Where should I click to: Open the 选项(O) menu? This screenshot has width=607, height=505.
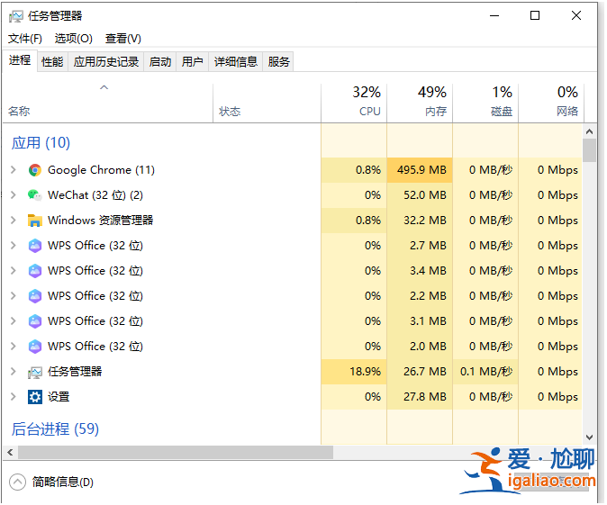click(74, 39)
